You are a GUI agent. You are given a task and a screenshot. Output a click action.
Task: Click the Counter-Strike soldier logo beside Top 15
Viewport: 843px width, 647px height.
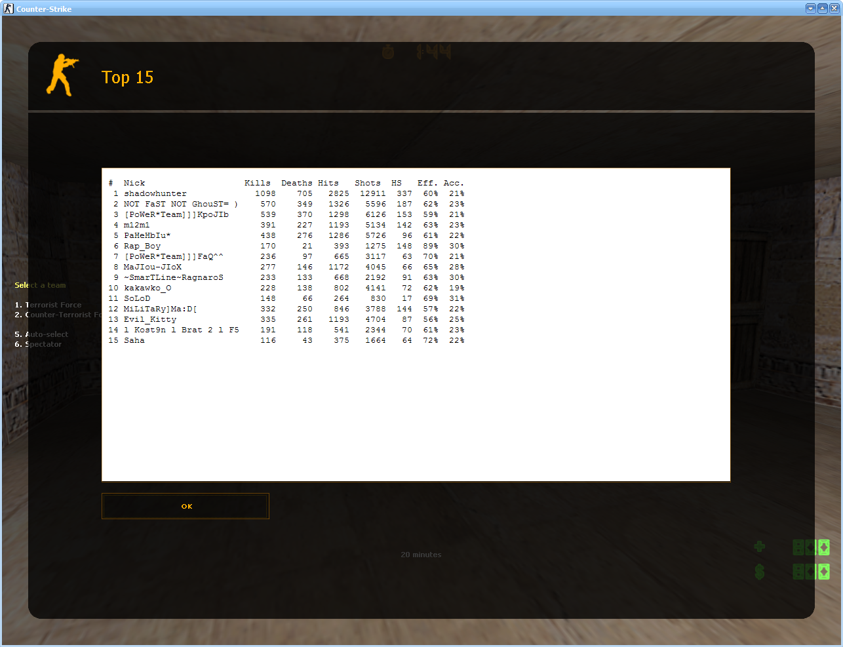coord(62,76)
